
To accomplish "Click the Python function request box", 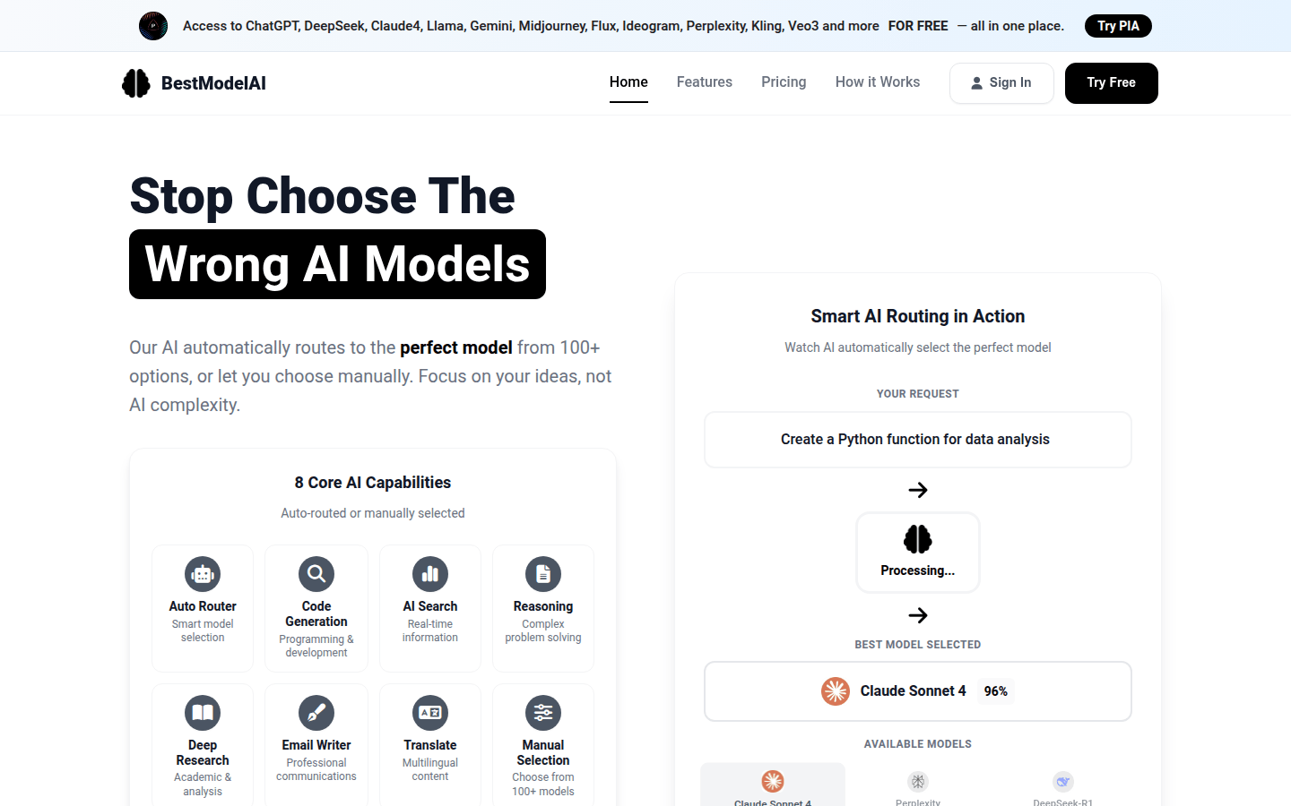I will point(917,440).
